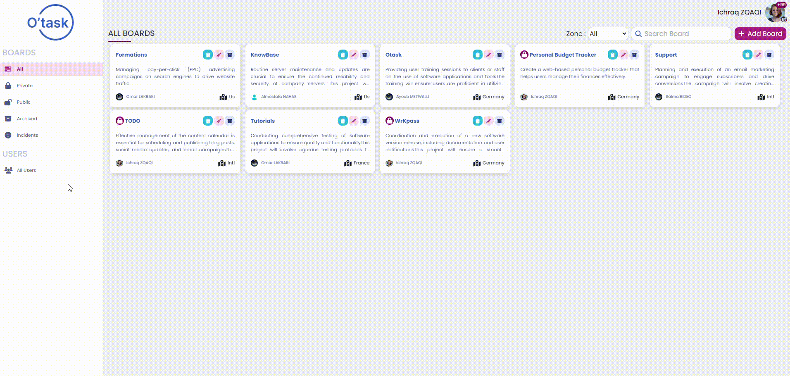Show all boards in sidebar
Viewport: 790px width, 376px height.
20,69
